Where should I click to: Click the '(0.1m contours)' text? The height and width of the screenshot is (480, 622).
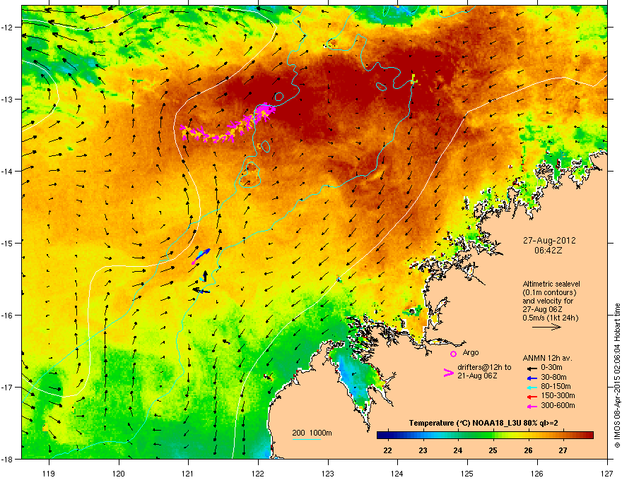click(x=549, y=293)
